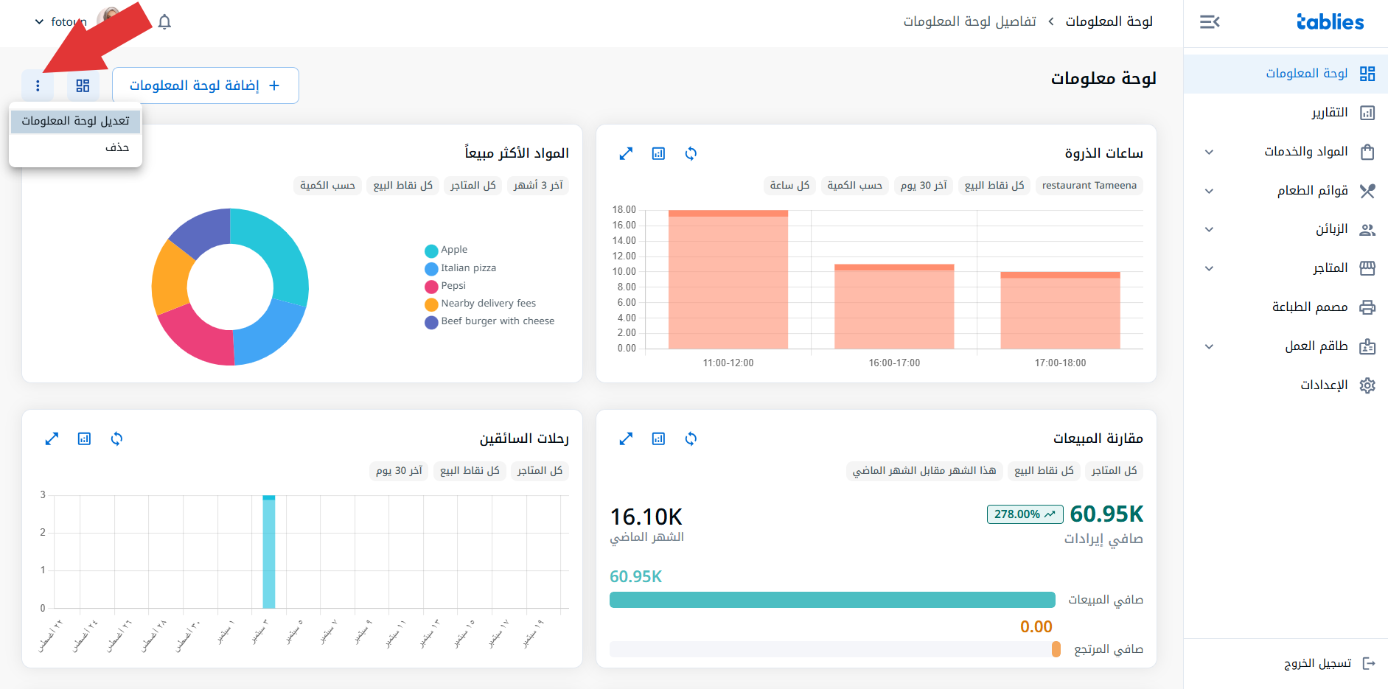This screenshot has height=689, width=1388.
Task: Toggle Beef burger with cheese legend entry
Action: tap(489, 321)
